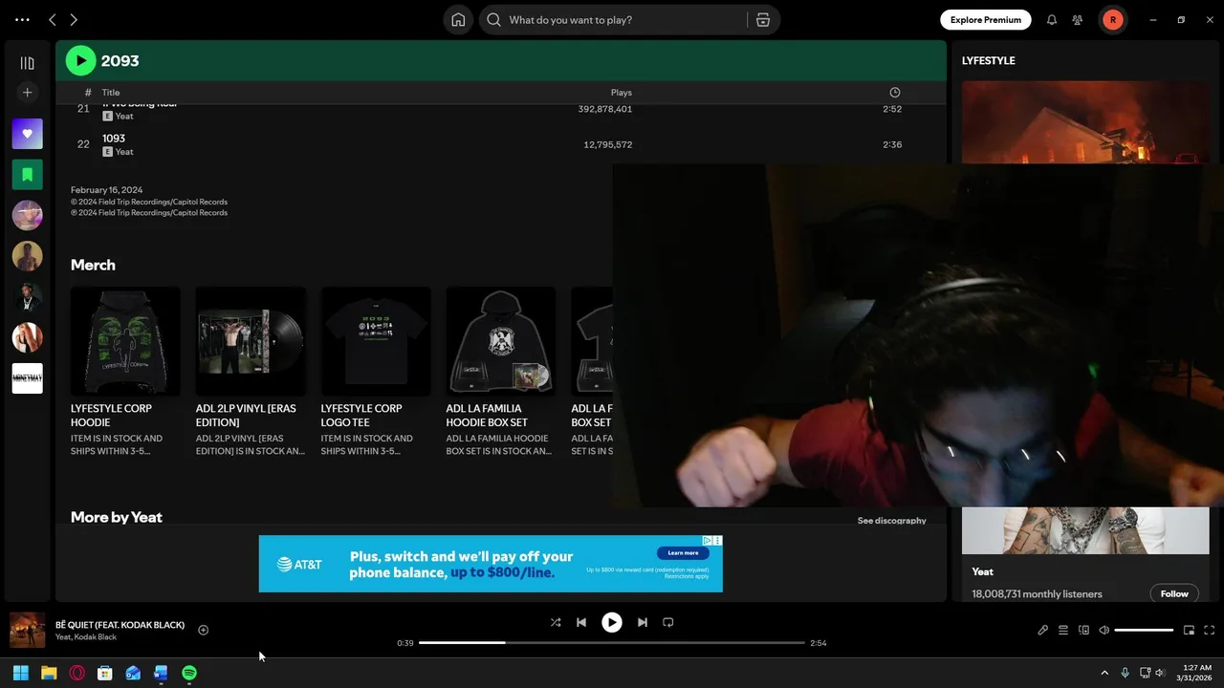Open the Windows Start menu

21,673
